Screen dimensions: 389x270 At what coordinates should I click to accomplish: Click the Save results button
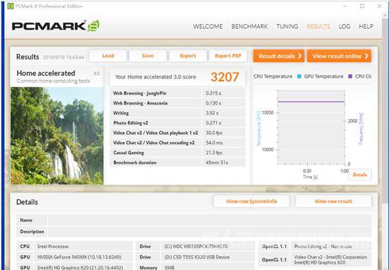click(x=148, y=56)
